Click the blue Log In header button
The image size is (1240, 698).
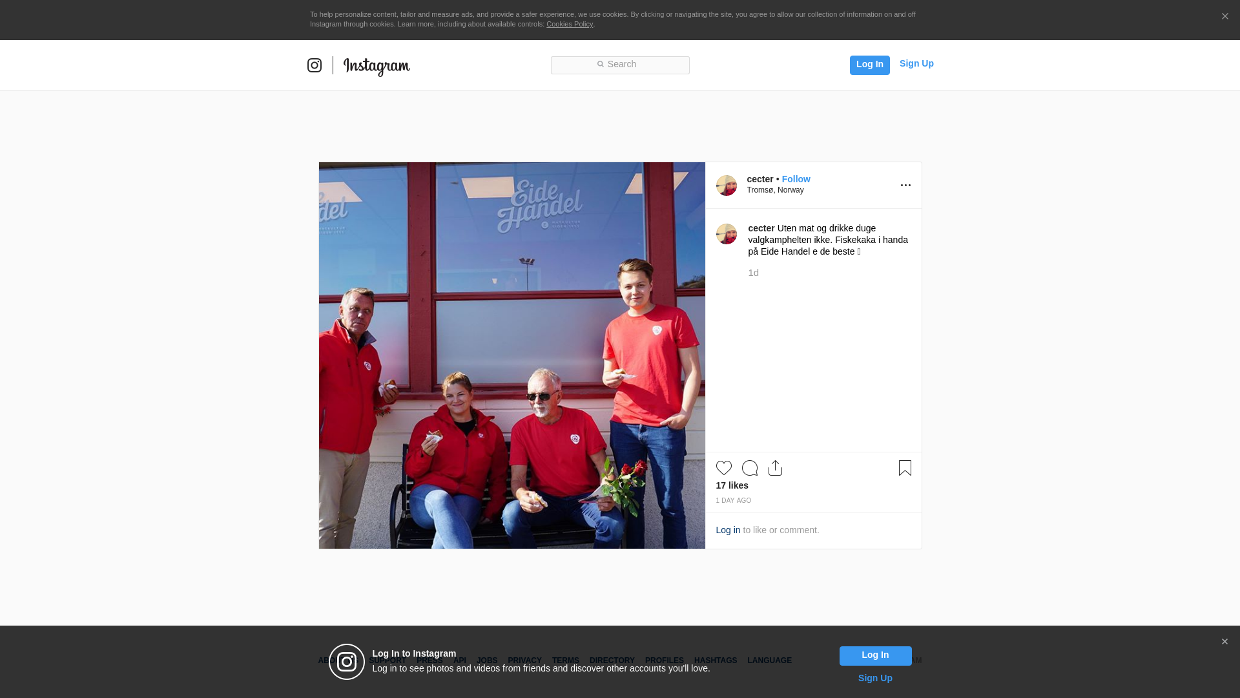(x=869, y=65)
